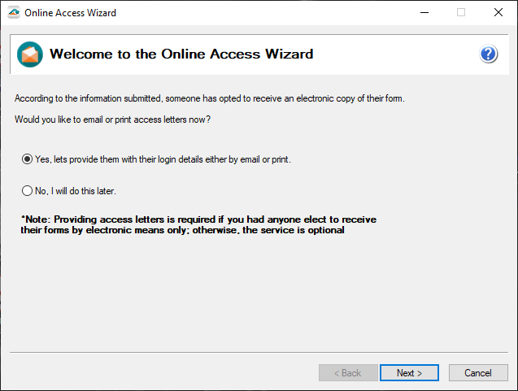Click the "According to the information submitted" sentence
This screenshot has width=518, height=391.
pyautogui.click(x=209, y=99)
